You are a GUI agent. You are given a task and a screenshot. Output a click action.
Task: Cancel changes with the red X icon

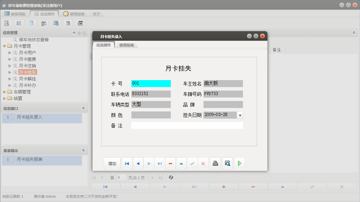pyautogui.click(x=203, y=163)
